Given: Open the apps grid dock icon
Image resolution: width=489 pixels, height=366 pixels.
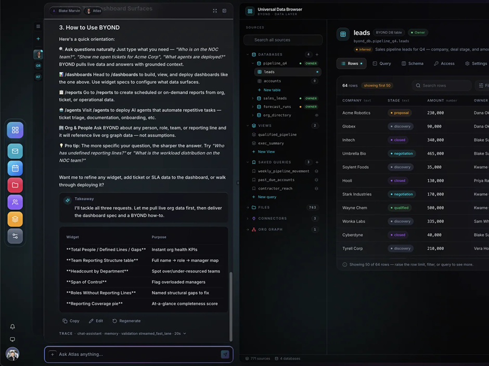Looking at the screenshot, I should click(15, 130).
